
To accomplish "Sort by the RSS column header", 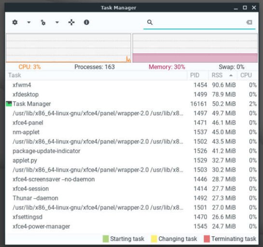I will (223, 75).
